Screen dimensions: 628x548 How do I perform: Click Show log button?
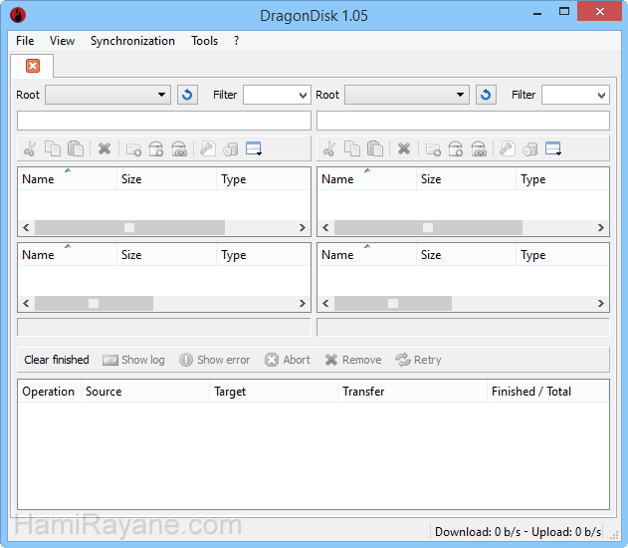(x=133, y=360)
